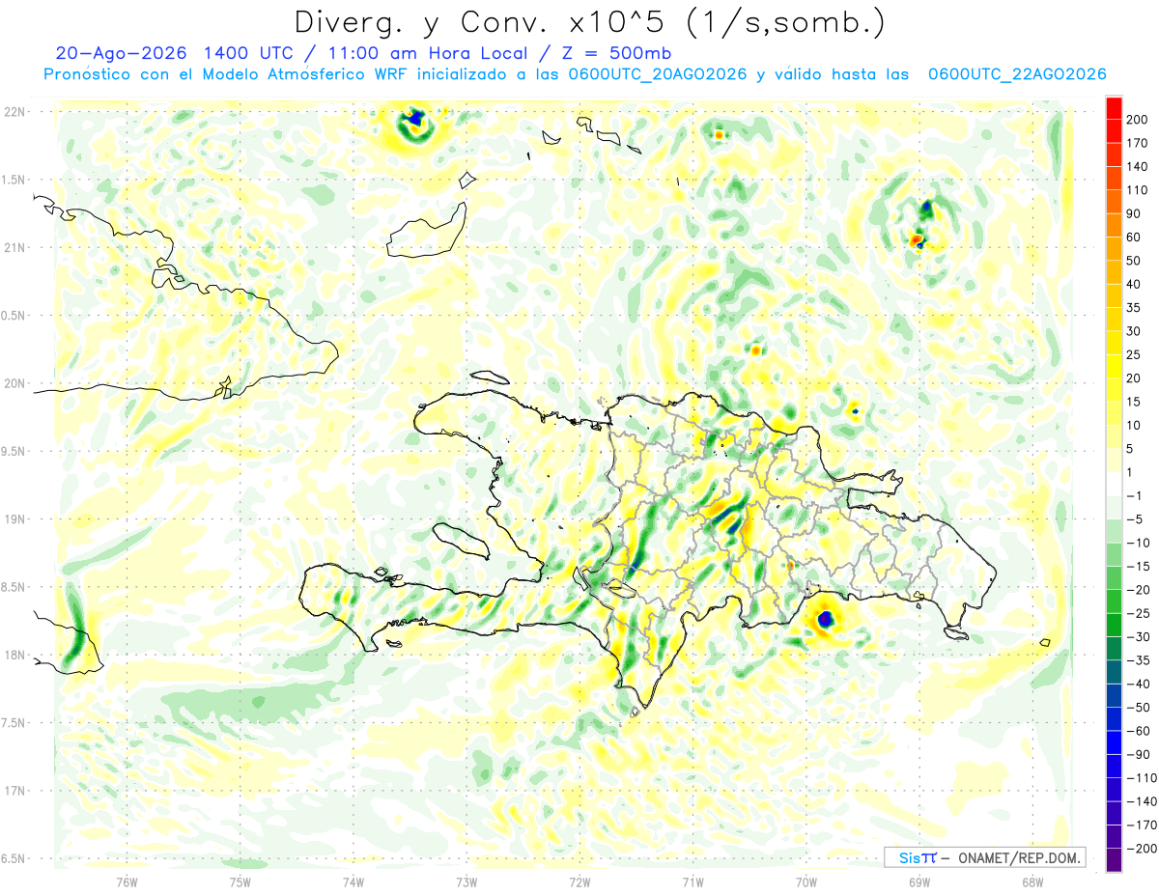Viewport: 1159px width, 895px height.
Task: Click the colorbar value 35
Action: pos(1134,307)
